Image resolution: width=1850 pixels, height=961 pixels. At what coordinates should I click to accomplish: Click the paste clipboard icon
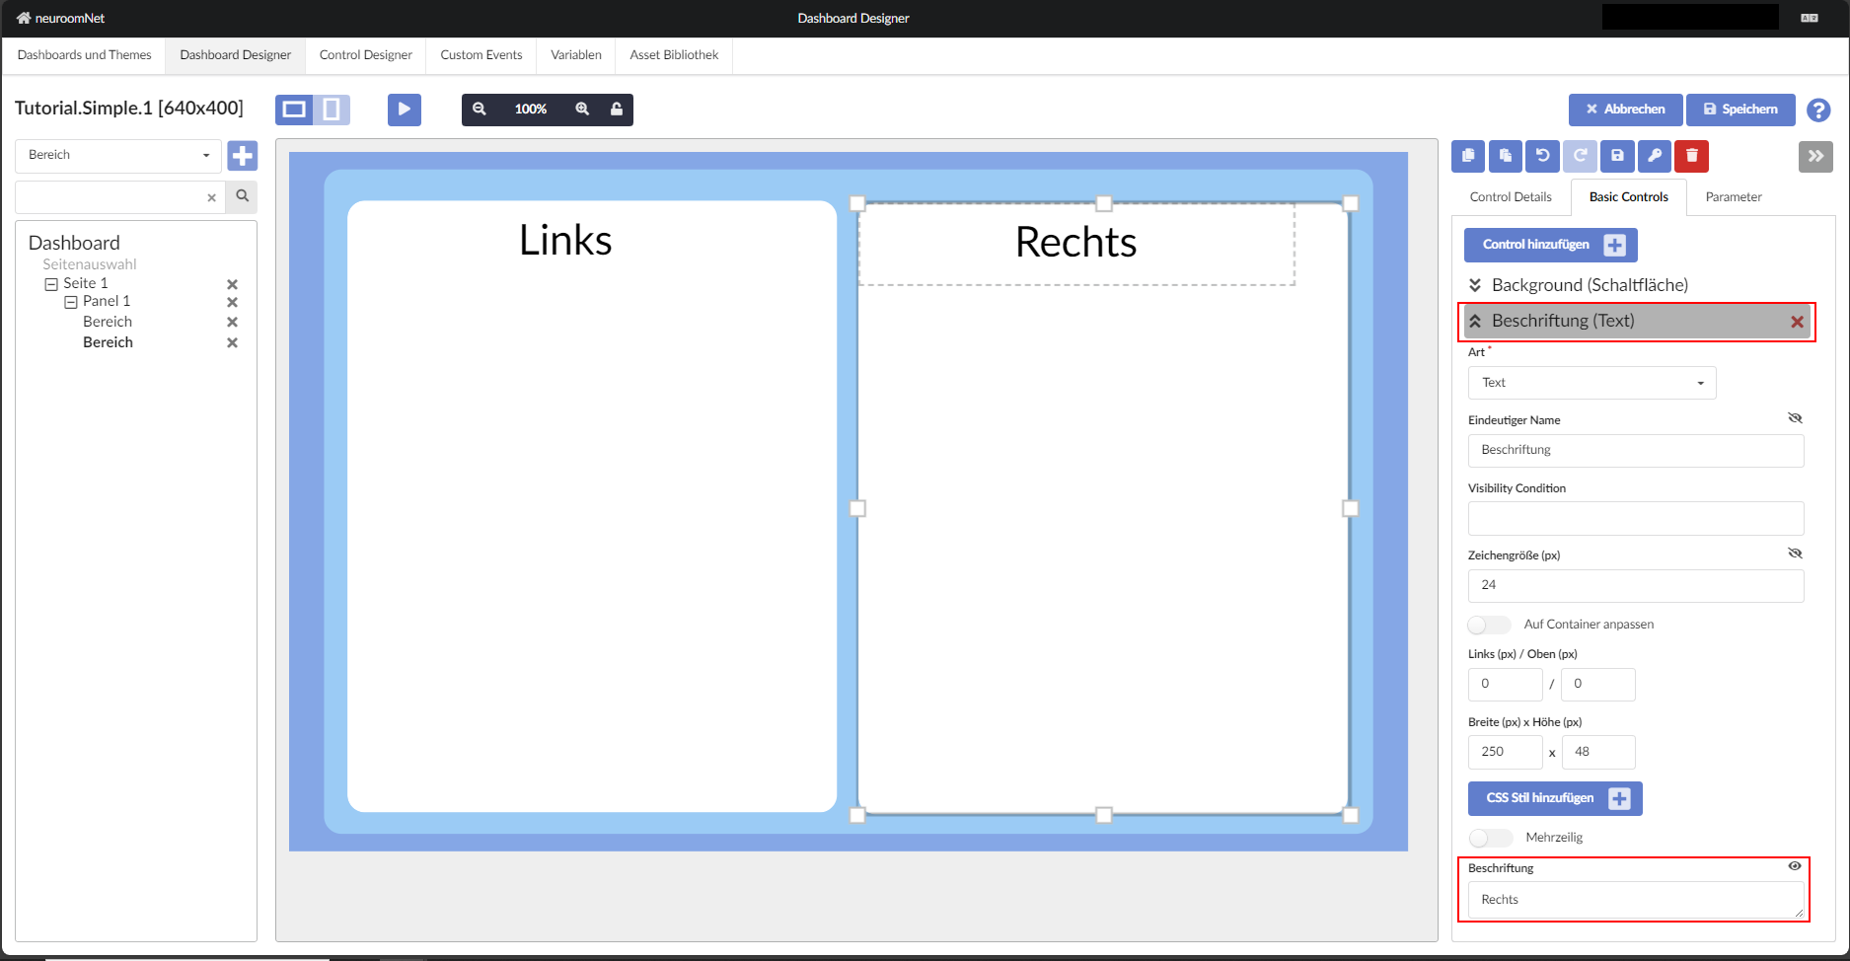(x=1505, y=156)
